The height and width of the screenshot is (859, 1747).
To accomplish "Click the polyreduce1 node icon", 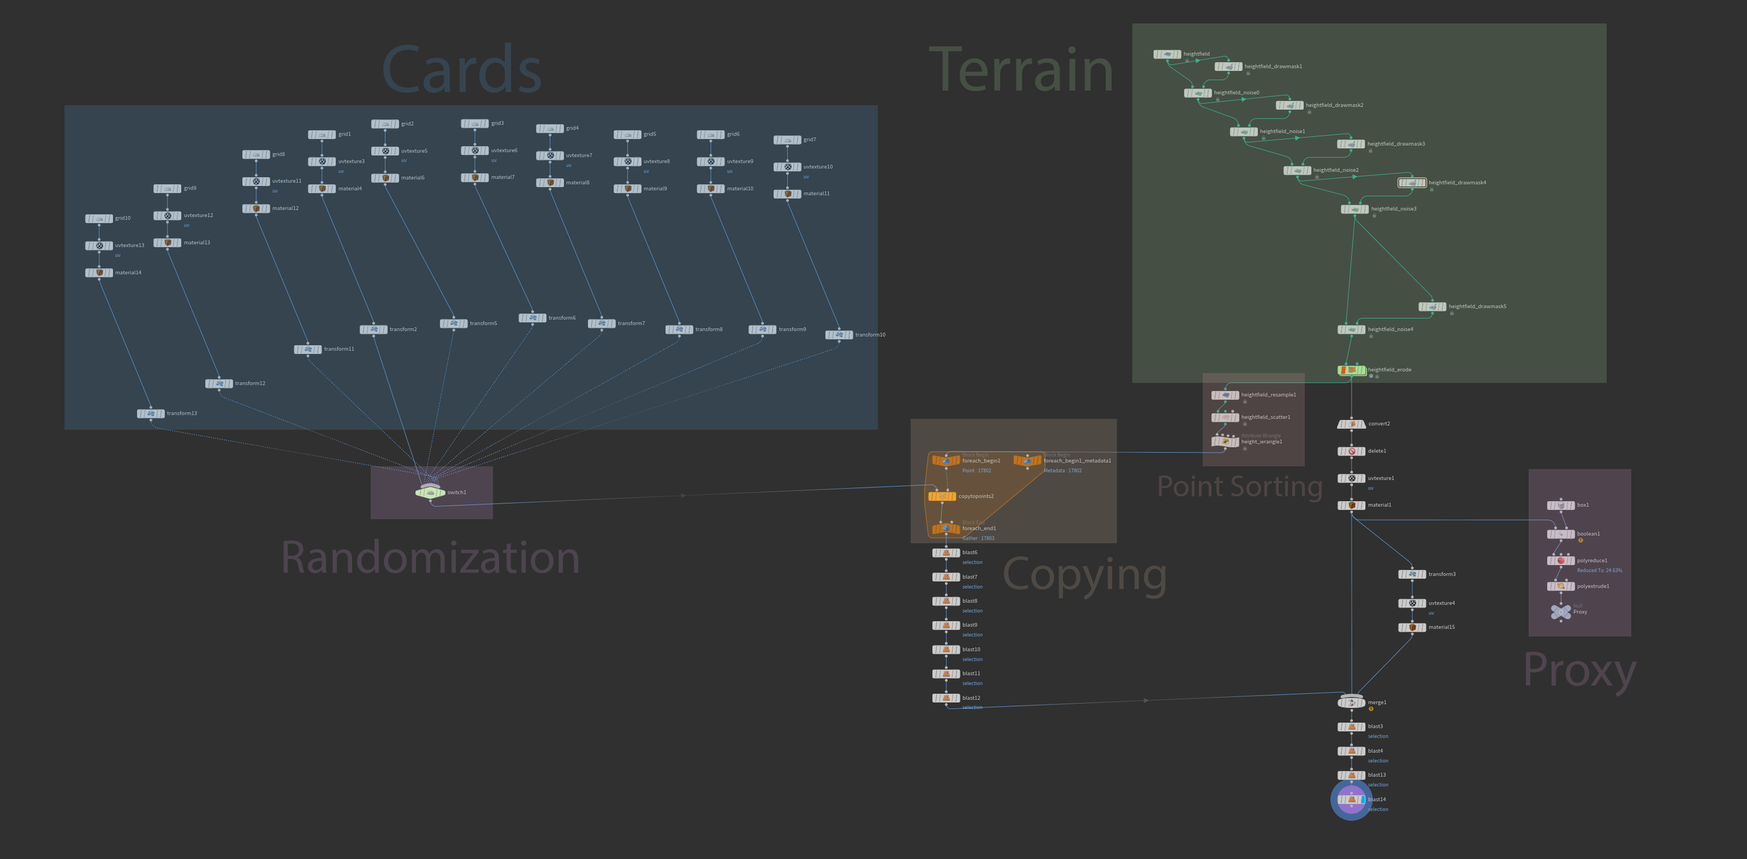I will click(x=1560, y=561).
